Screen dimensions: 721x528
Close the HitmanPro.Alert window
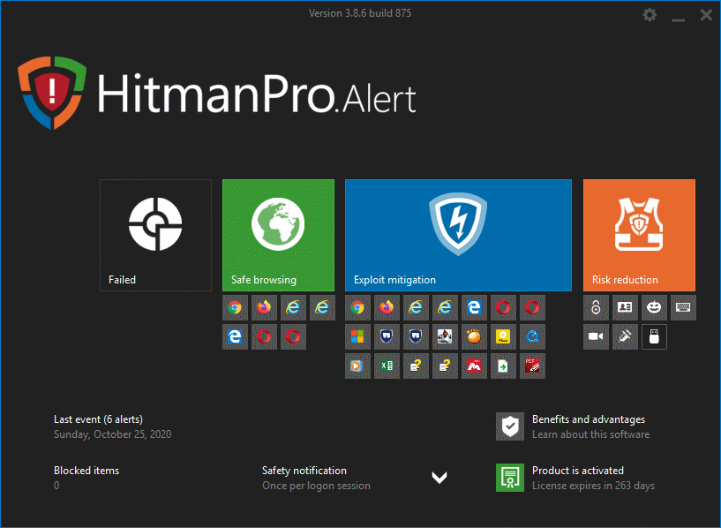(706, 15)
